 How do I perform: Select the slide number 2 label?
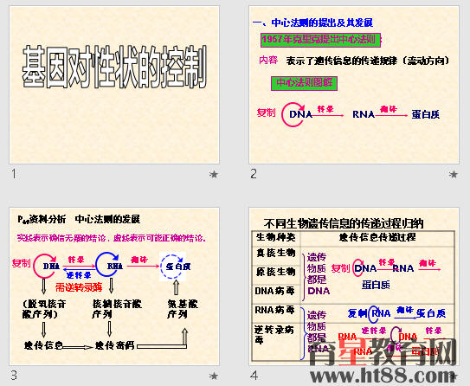coord(254,174)
